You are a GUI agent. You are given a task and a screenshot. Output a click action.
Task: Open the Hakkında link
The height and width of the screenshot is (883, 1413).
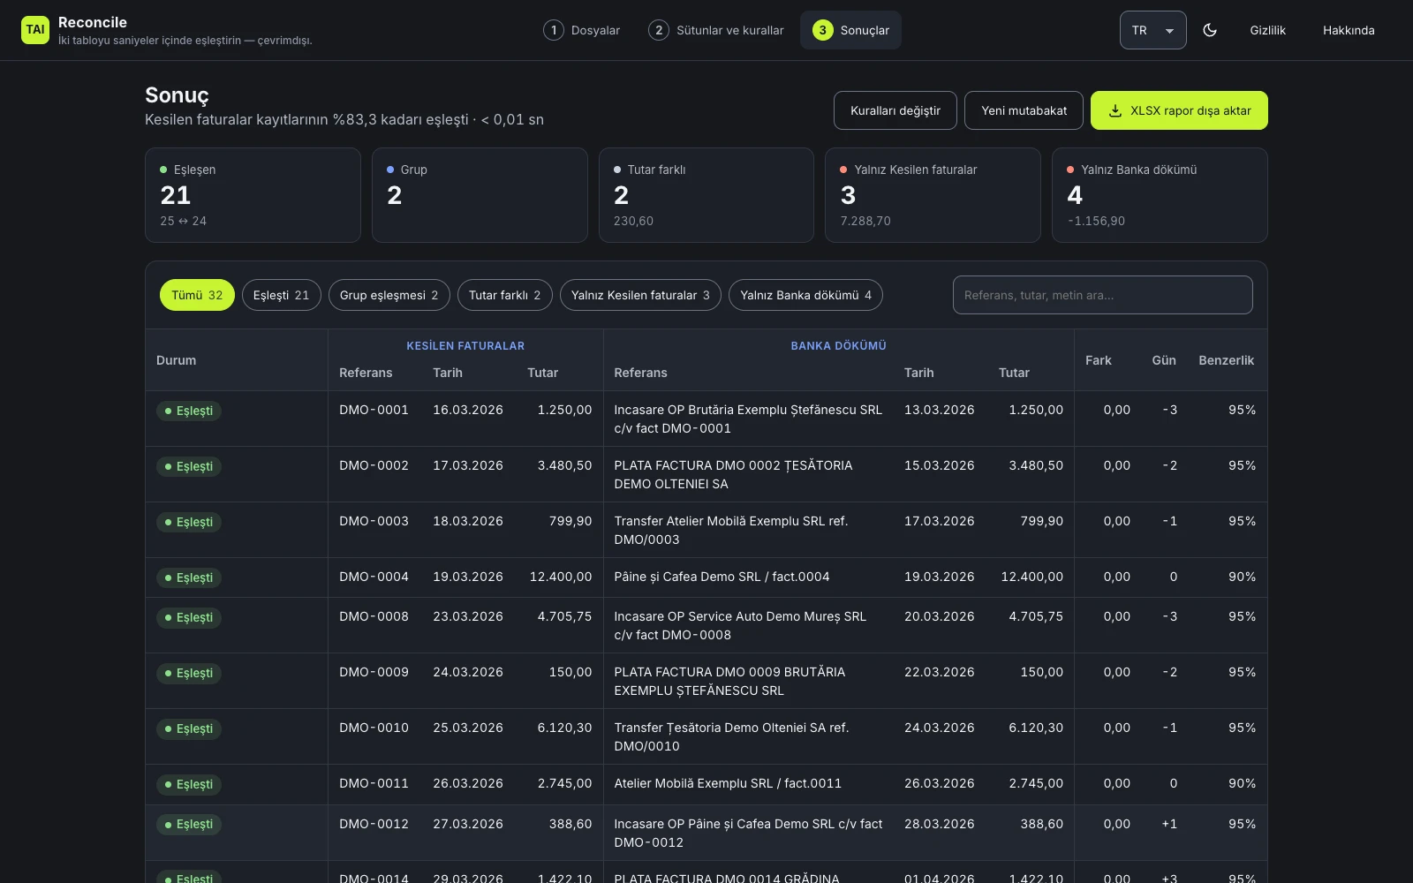pos(1349,30)
